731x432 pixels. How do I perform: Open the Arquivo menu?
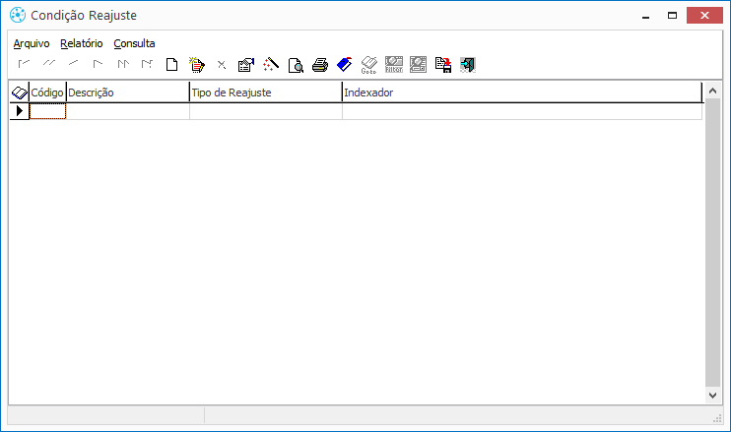[x=32, y=43]
